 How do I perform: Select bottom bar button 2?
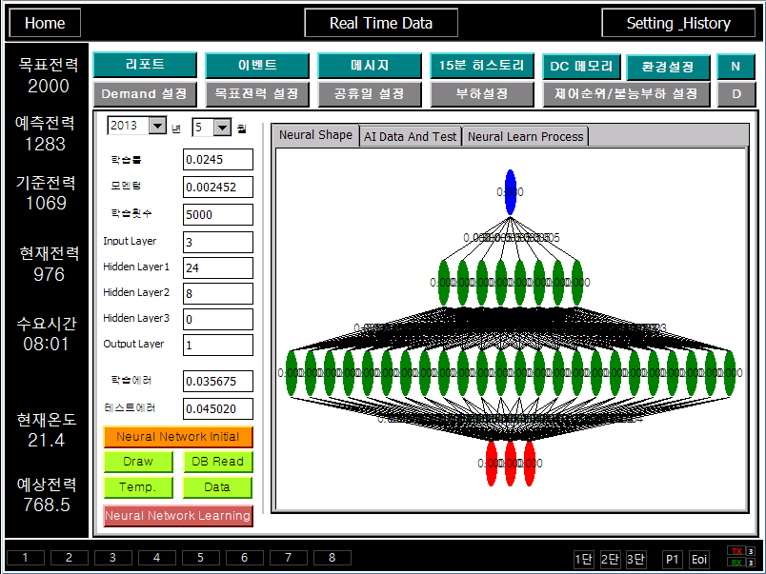click(69, 558)
